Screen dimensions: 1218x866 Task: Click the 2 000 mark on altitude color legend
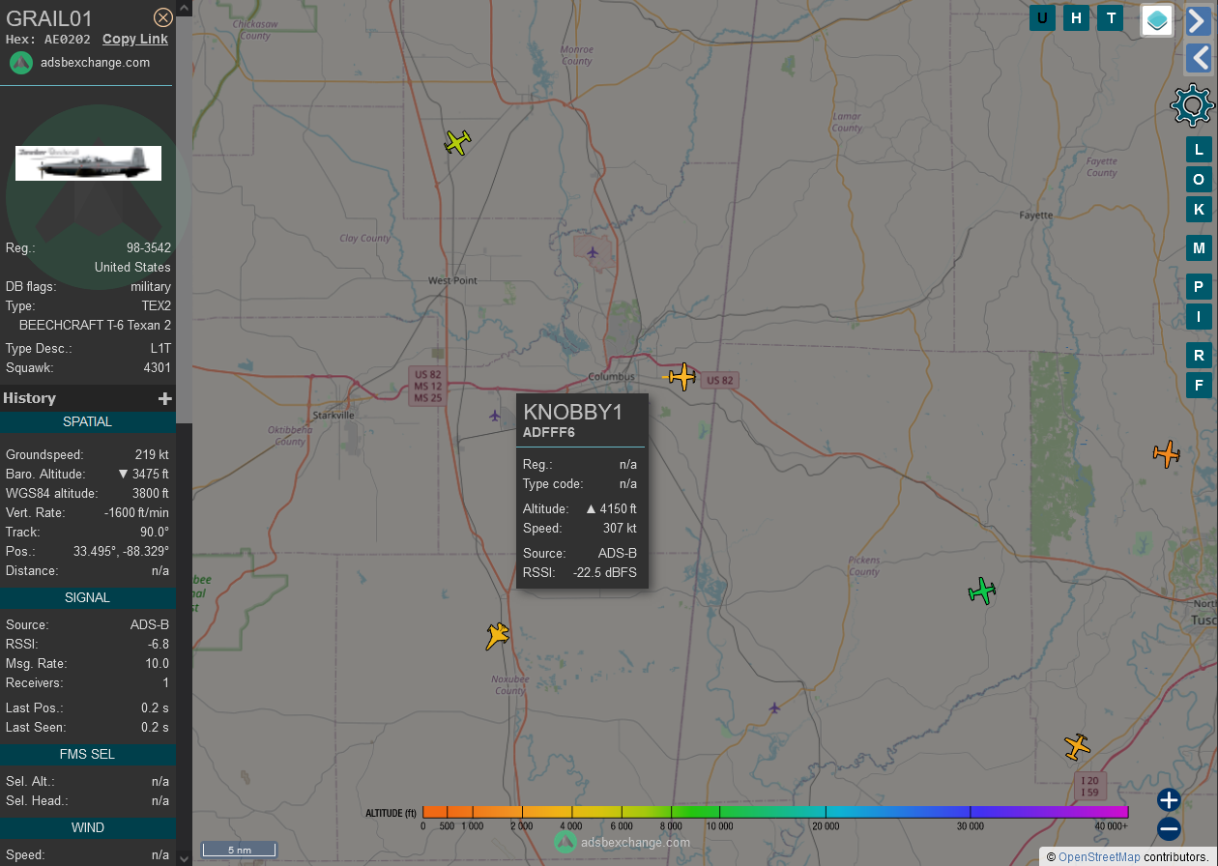coord(522,826)
